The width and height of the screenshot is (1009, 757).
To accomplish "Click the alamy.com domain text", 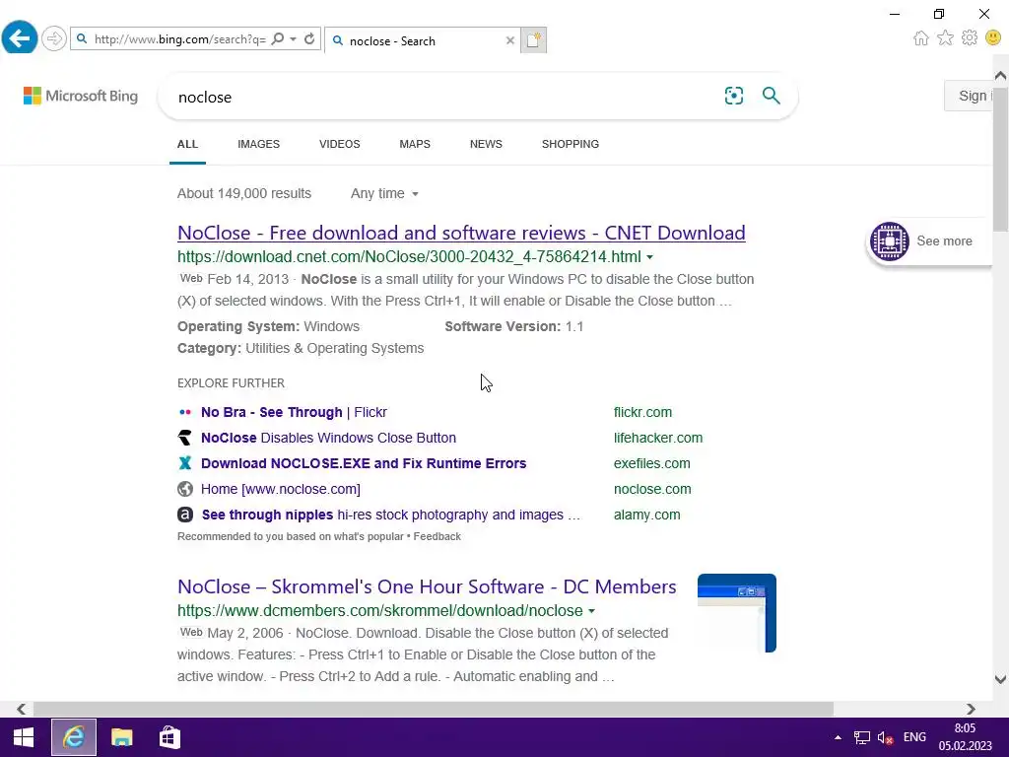I will tap(646, 515).
